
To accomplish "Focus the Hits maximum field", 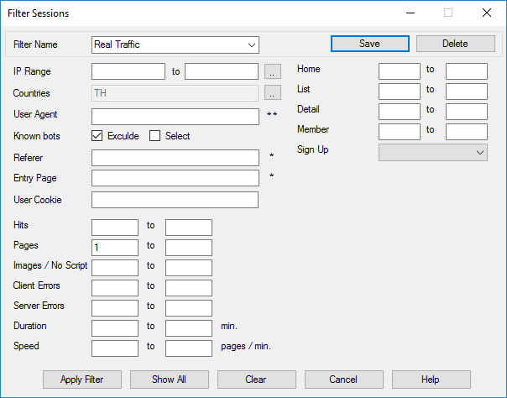I will [189, 228].
